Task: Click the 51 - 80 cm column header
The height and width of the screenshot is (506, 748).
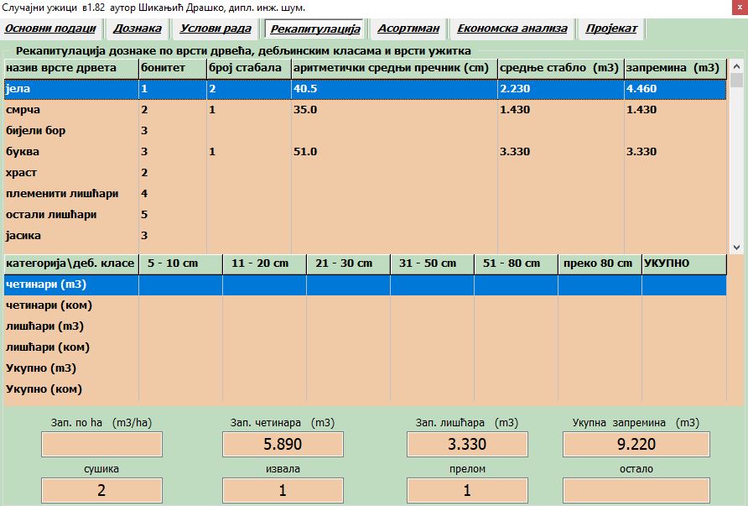Action: 517,264
